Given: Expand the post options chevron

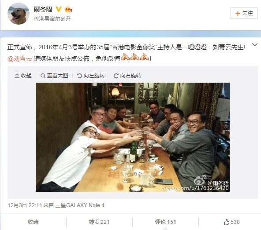Looking at the screenshot, I should click(255, 45).
